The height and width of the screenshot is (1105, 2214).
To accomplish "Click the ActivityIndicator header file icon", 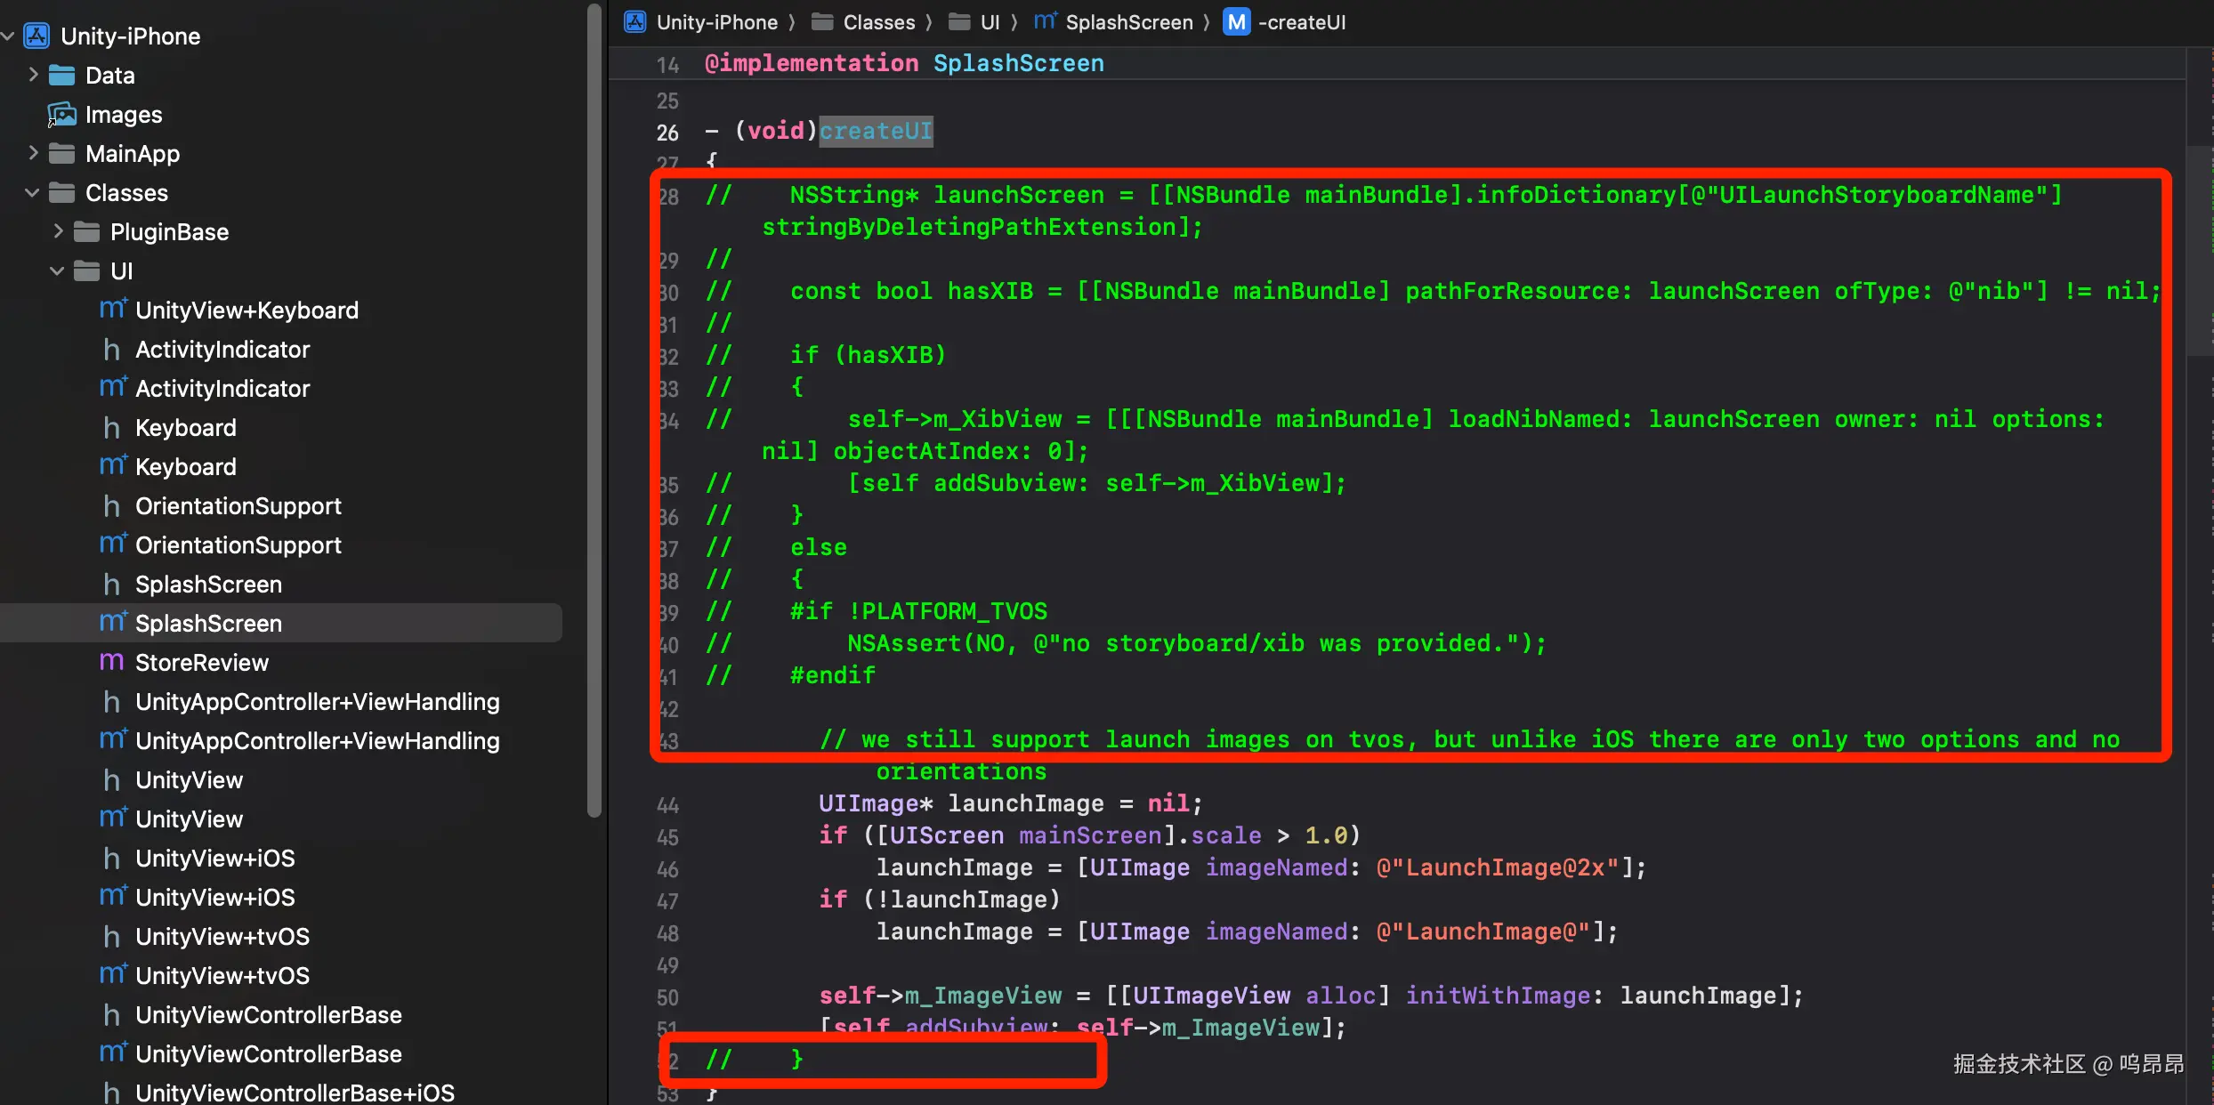I will pos(111,350).
